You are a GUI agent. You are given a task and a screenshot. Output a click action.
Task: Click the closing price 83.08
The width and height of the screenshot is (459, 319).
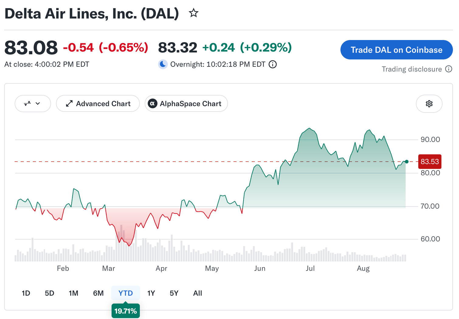(x=31, y=48)
